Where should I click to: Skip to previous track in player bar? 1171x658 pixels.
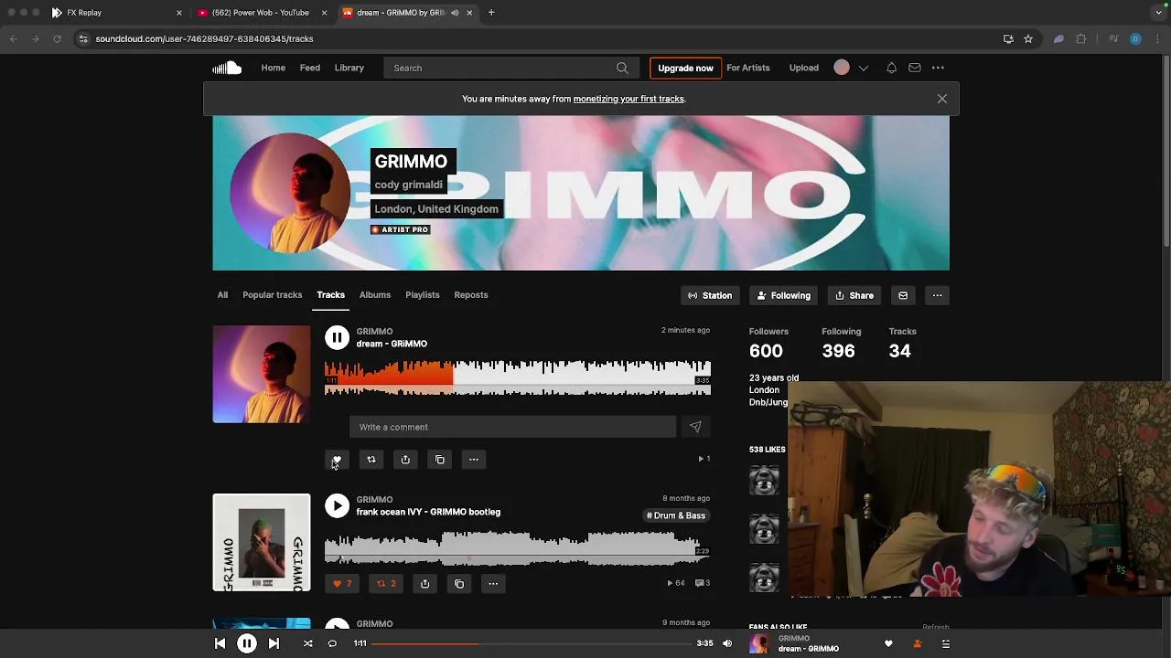tap(220, 643)
